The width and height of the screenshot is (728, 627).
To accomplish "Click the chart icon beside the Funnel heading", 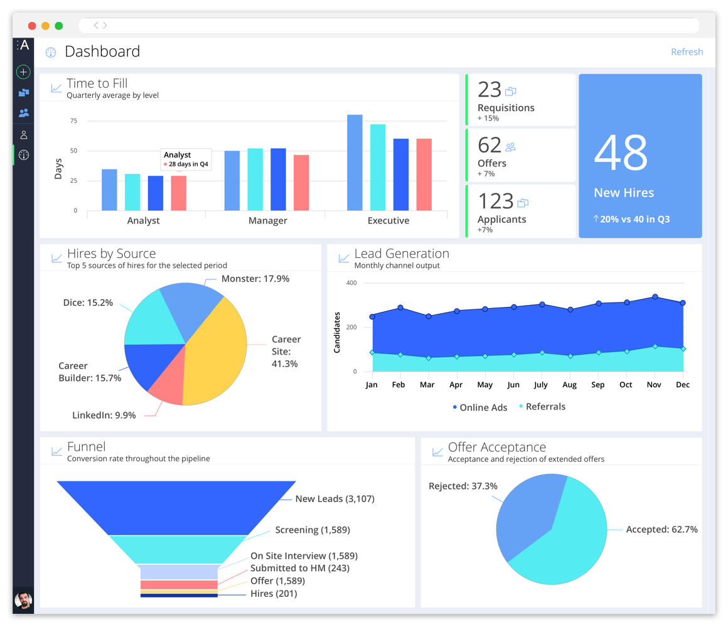I will 56,451.
